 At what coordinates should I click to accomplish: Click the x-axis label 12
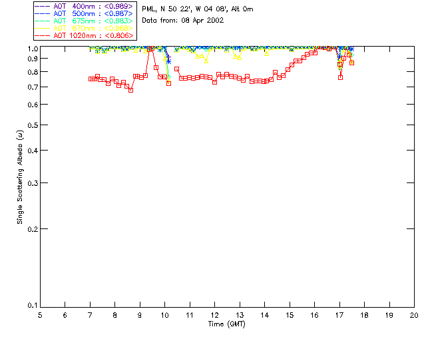point(214,316)
